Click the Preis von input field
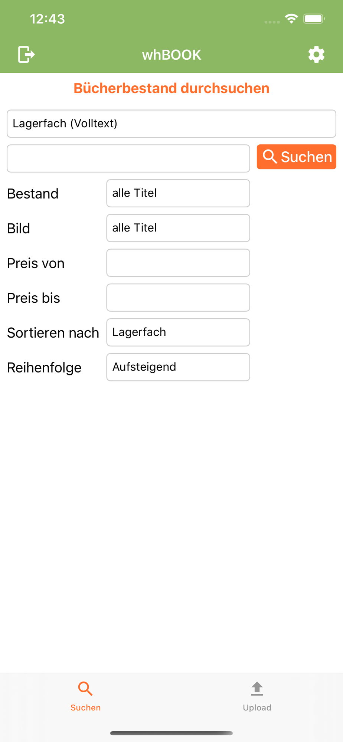 tap(178, 263)
